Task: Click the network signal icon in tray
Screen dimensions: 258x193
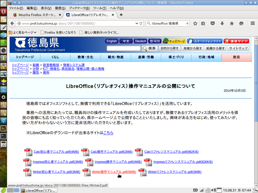Action: 202,190
